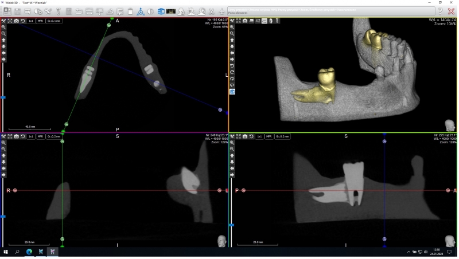Reset the bottom-left view with undo arrow
The image size is (459, 259).
(x=22, y=136)
